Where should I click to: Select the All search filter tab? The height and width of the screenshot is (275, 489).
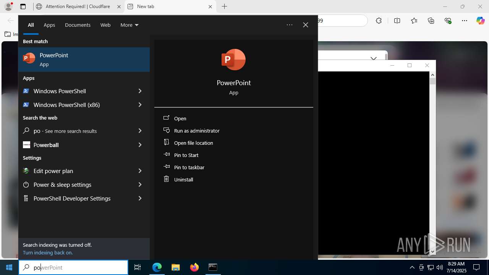31,25
